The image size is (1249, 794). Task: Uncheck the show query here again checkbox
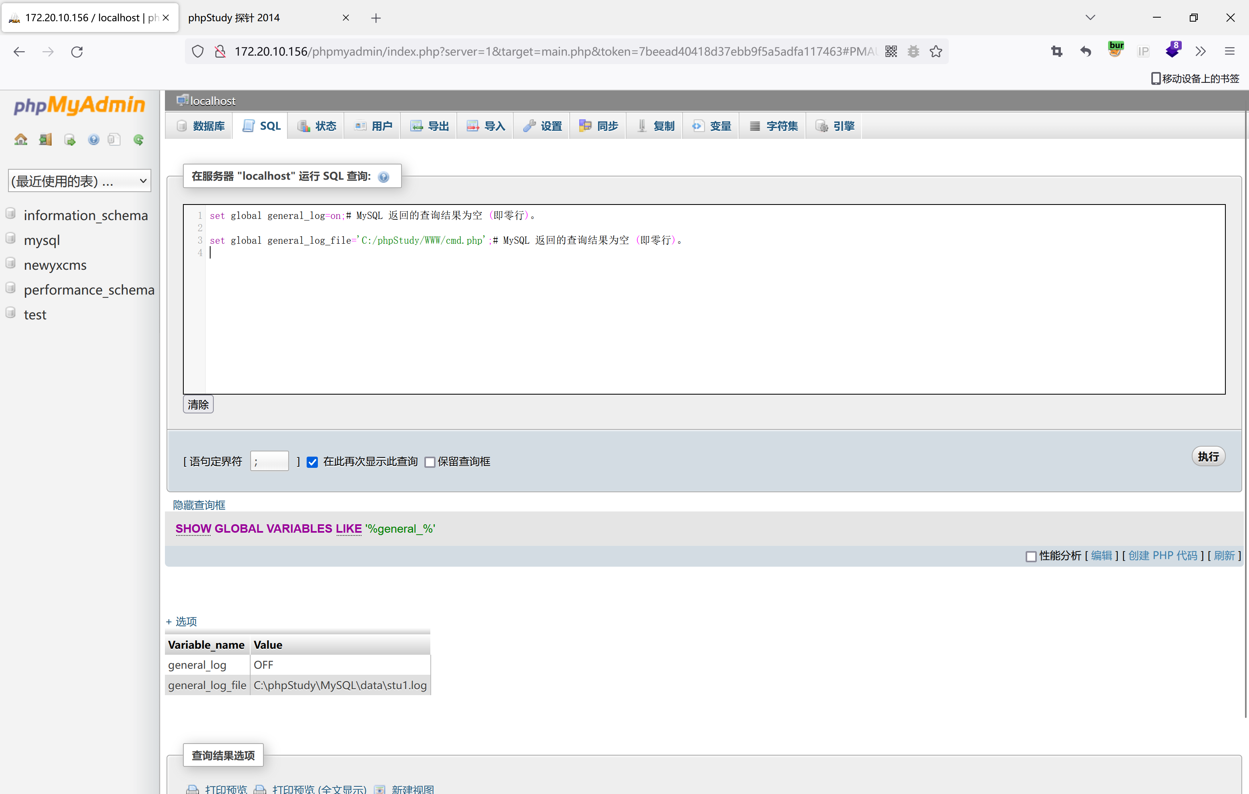(x=312, y=462)
